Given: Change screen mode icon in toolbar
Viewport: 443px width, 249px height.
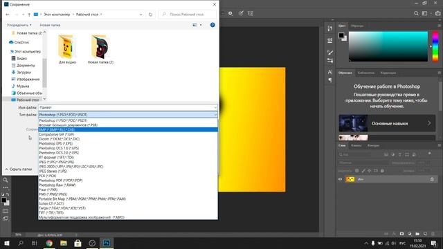Looking at the screenshot, I should (x=6, y=219).
